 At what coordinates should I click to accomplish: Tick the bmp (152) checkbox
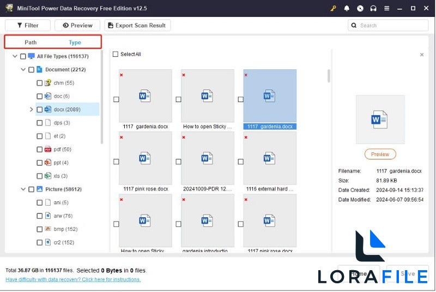pos(39,229)
